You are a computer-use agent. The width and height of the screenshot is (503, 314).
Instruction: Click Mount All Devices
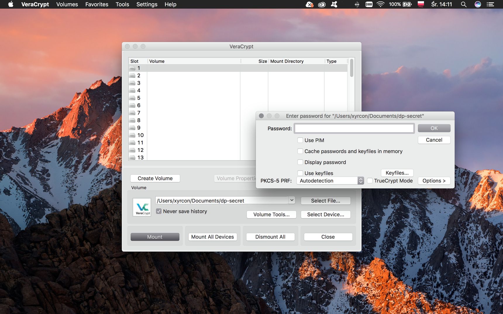coord(213,237)
